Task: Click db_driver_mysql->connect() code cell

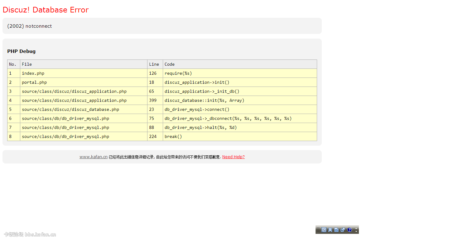Action: point(240,109)
